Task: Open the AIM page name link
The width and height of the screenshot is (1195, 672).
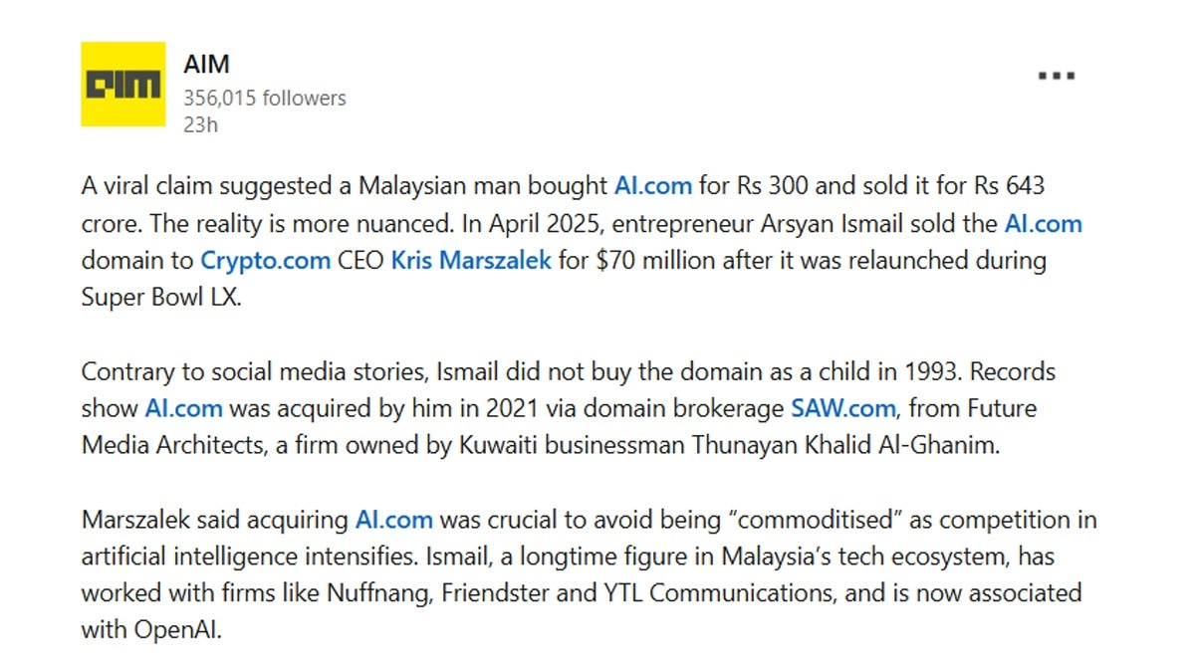Action: point(206,65)
